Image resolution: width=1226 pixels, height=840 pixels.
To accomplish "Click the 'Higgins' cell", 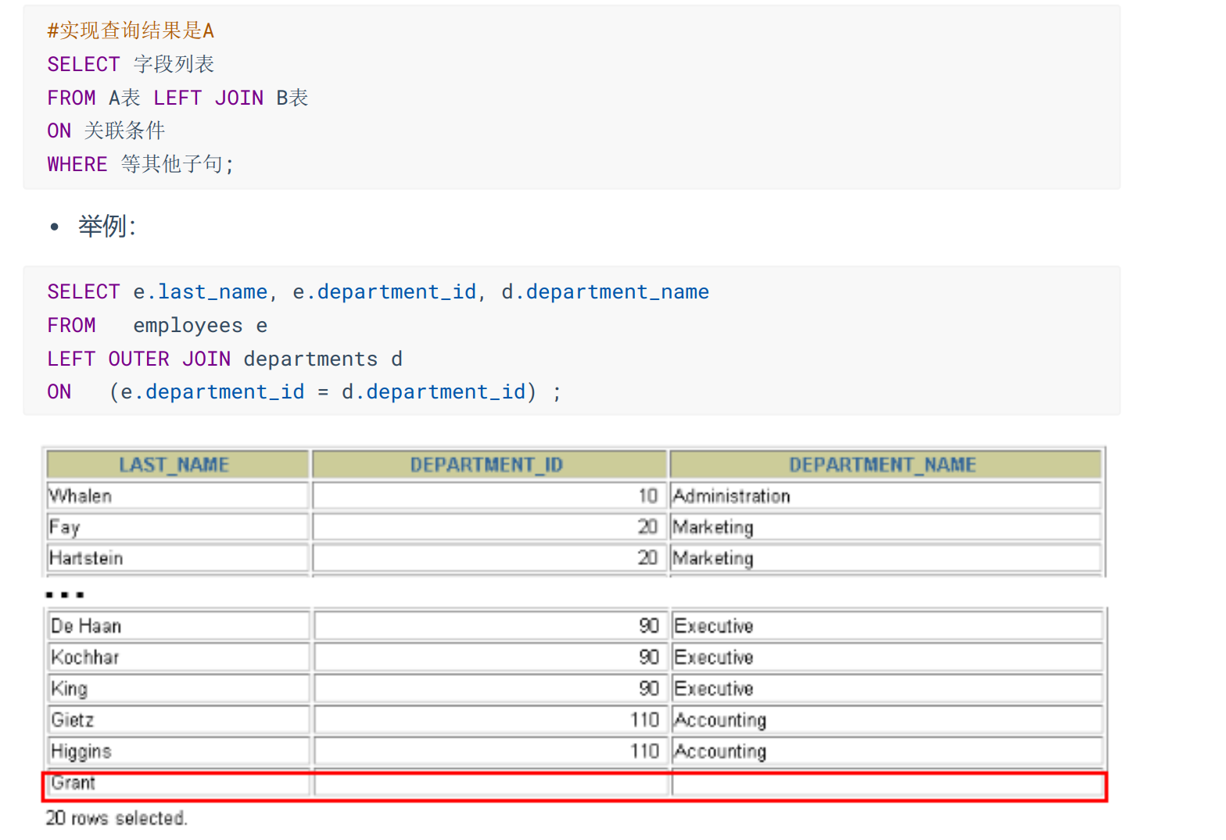I will pyautogui.click(x=179, y=751).
